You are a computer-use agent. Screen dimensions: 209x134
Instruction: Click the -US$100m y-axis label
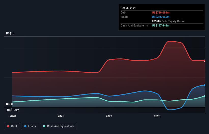tap(13, 110)
